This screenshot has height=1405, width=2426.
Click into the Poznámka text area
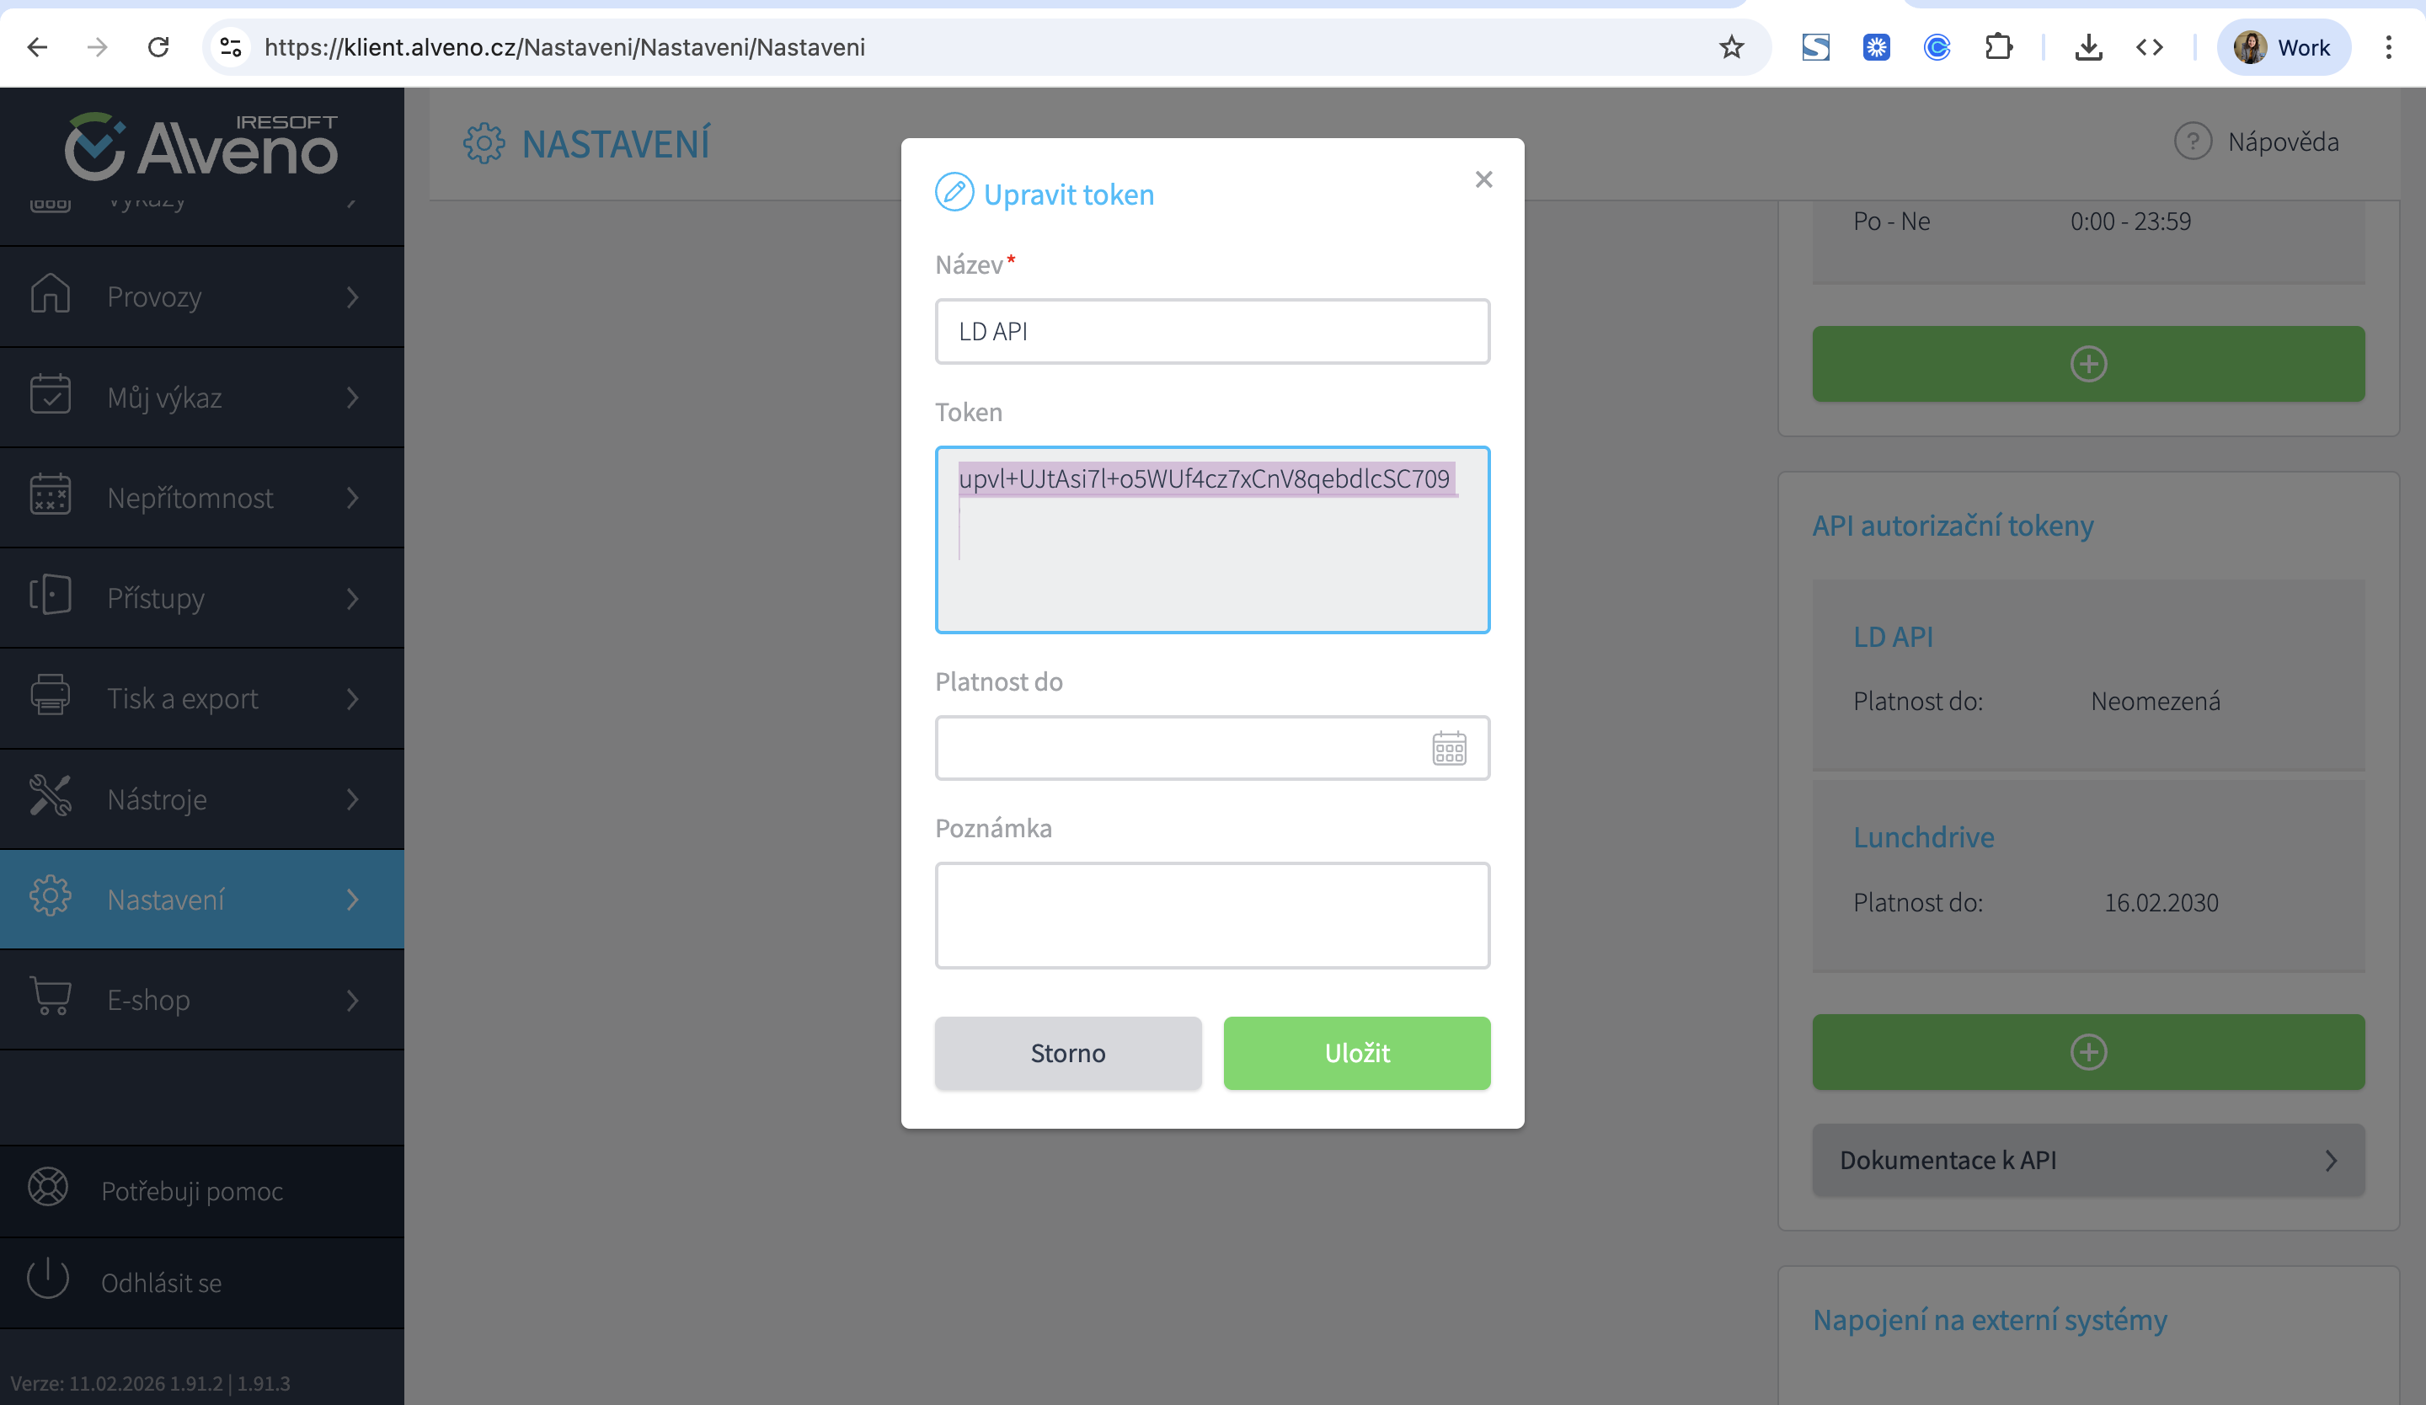pos(1211,914)
